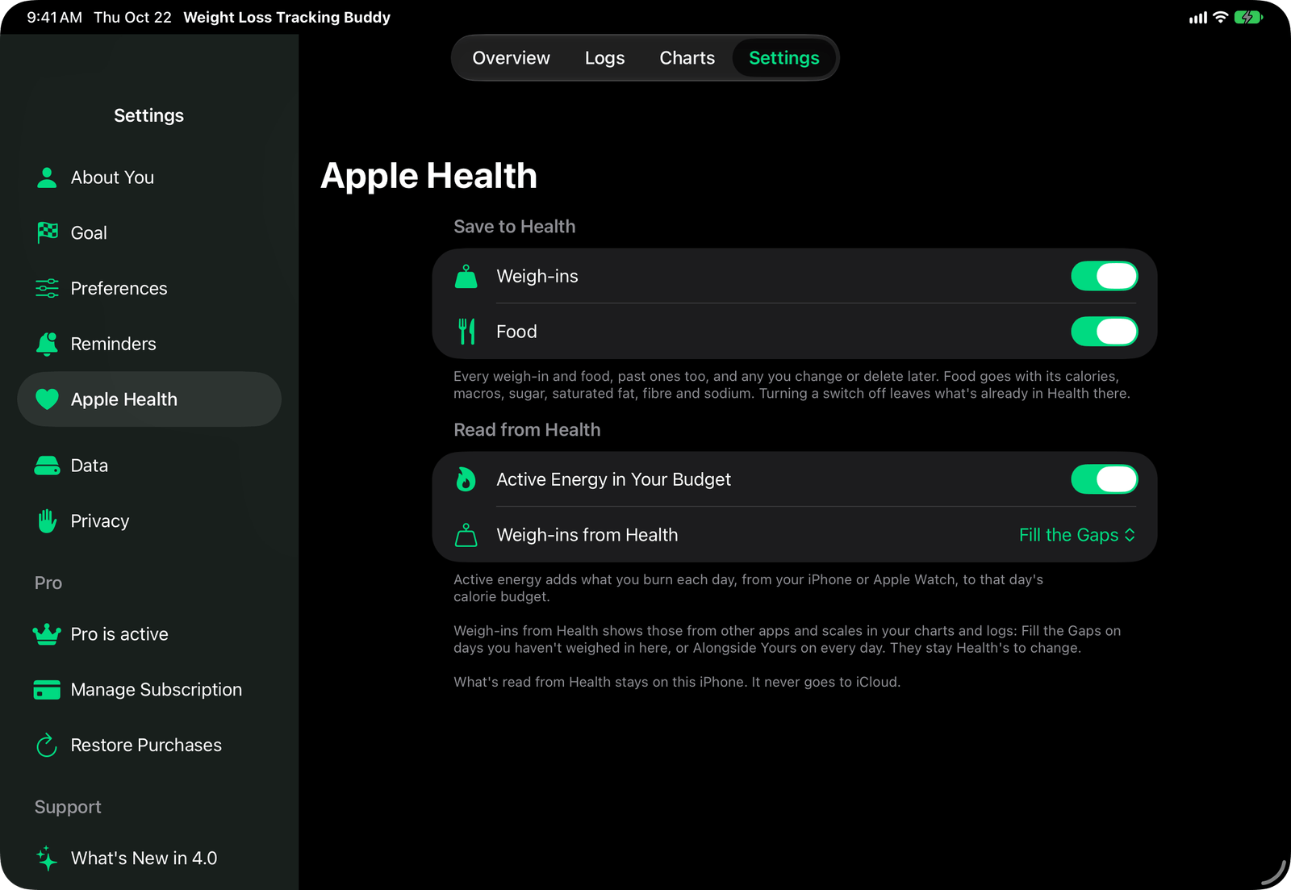The image size is (1291, 890).
Task: Click the Weight Loss Tracking Buddy title
Action: point(286,18)
